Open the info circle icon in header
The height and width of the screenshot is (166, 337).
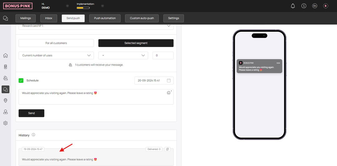click(304, 6)
